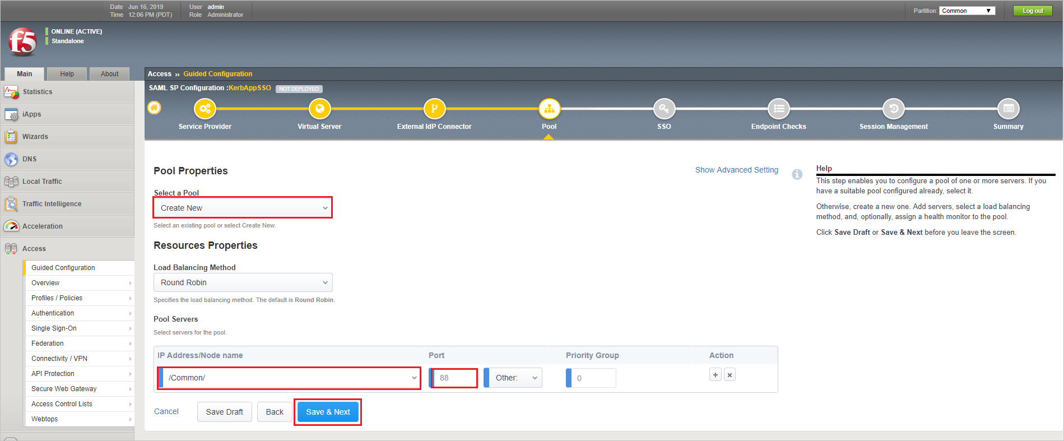The width and height of the screenshot is (1064, 441).
Task: Select the Pool step icon
Action: point(549,109)
